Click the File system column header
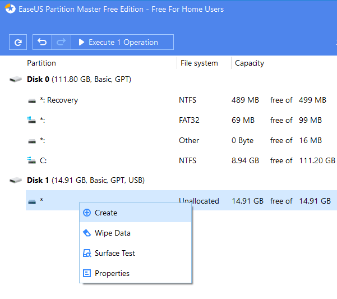This screenshot has width=337, height=299. pyautogui.click(x=199, y=63)
